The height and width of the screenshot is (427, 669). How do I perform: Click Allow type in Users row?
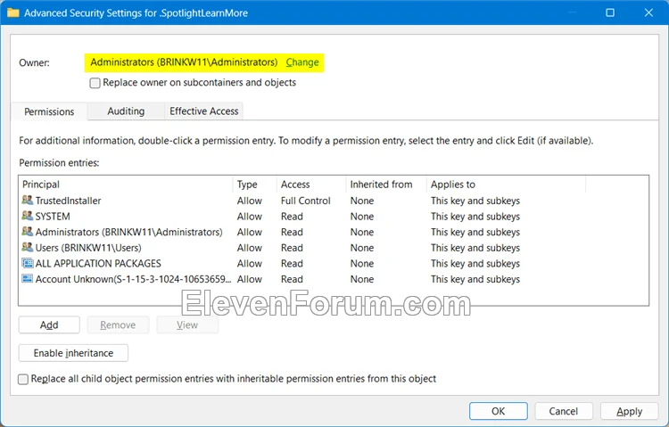pos(250,248)
